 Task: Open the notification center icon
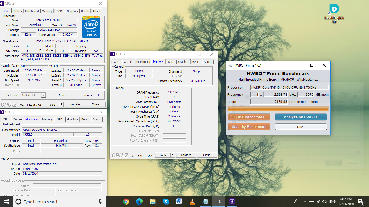click(360, 202)
